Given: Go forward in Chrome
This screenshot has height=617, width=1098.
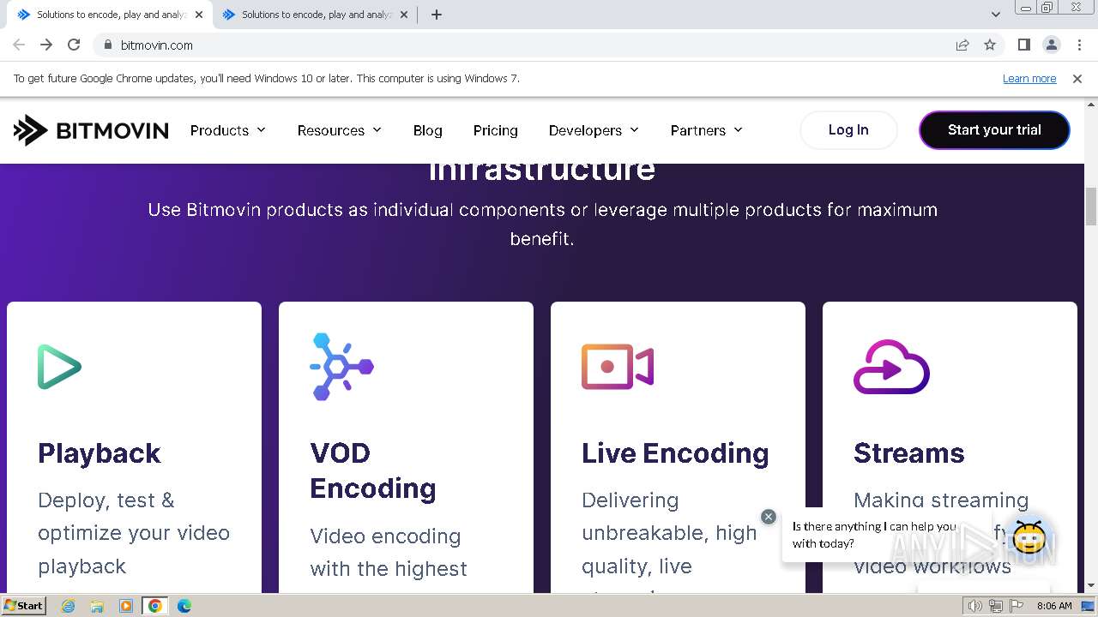Looking at the screenshot, I should point(46,45).
